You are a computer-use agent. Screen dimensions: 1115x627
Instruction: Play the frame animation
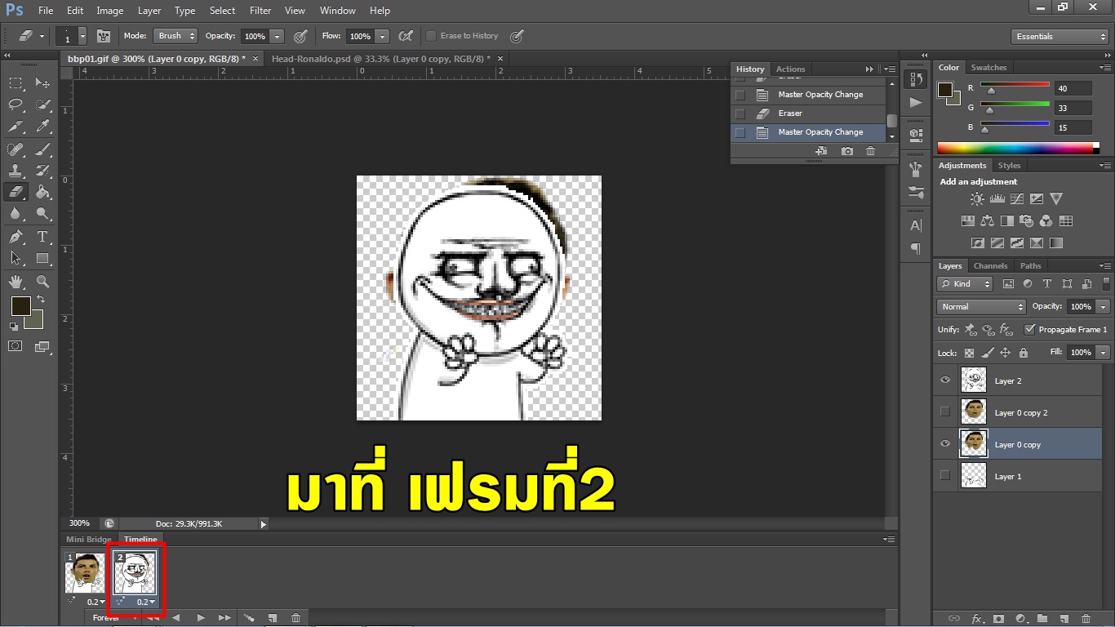point(201,618)
